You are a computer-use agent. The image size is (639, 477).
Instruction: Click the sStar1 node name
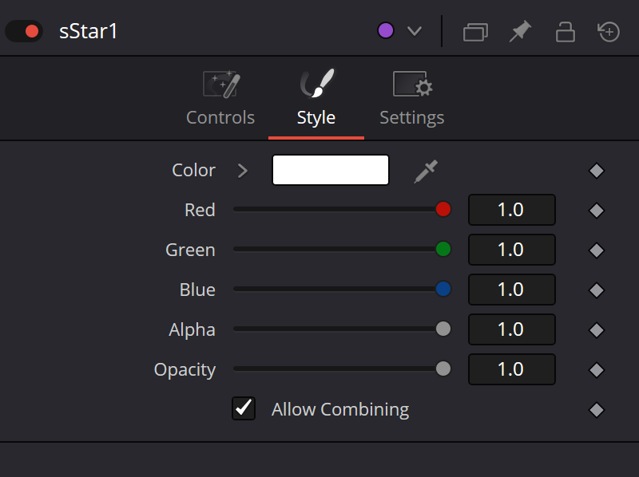click(x=89, y=31)
